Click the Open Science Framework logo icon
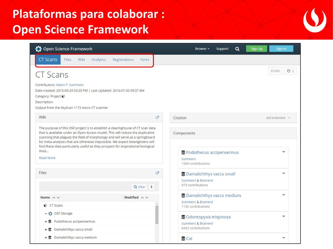 [x=38, y=49]
